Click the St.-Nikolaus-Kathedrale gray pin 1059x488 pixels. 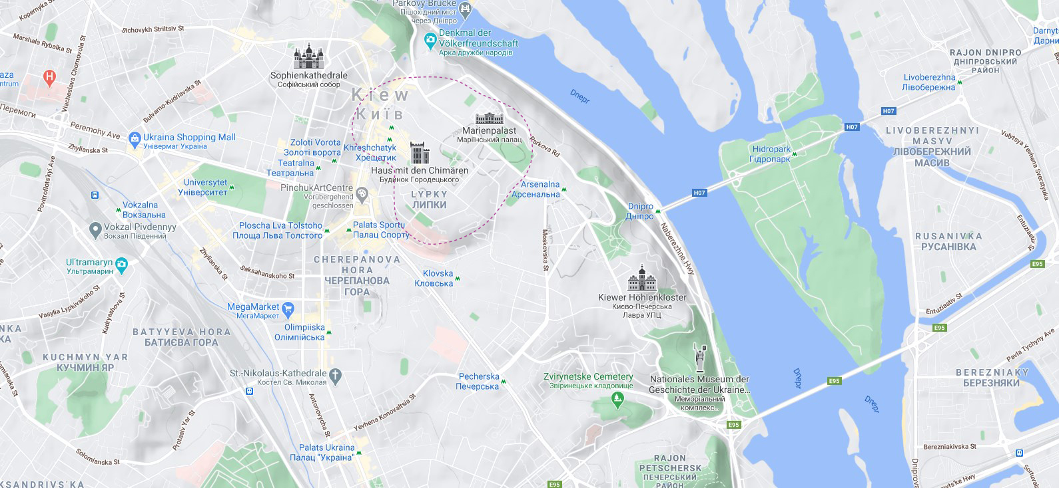tap(335, 376)
